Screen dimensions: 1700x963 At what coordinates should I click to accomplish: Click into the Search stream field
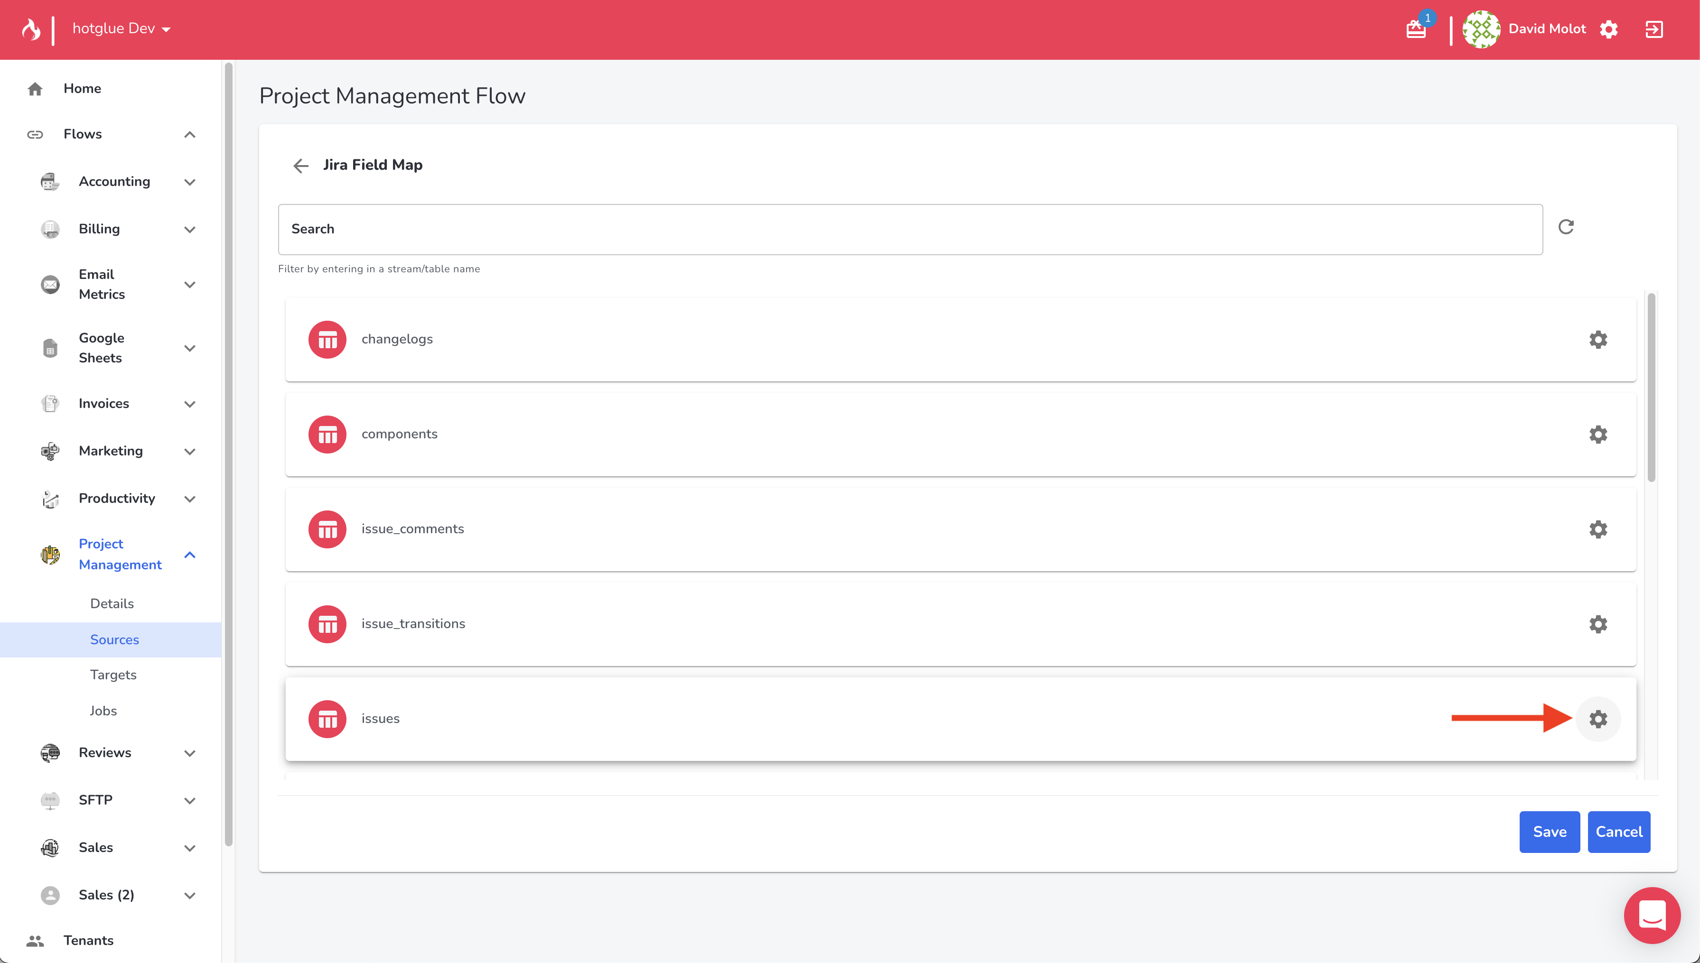[x=909, y=229]
